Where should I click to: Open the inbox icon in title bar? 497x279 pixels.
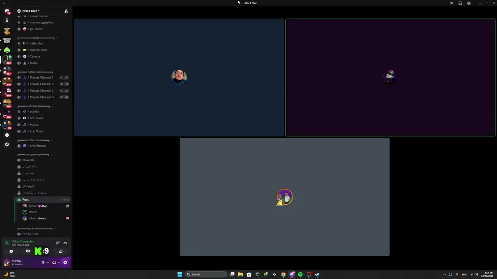460,3
